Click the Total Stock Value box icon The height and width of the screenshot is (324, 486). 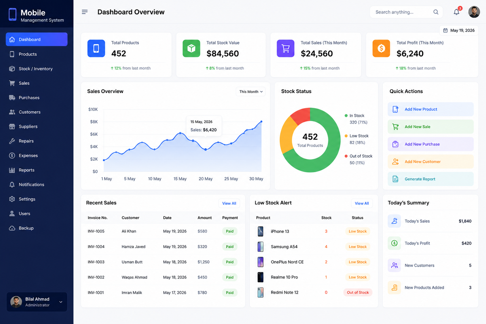[x=191, y=48]
